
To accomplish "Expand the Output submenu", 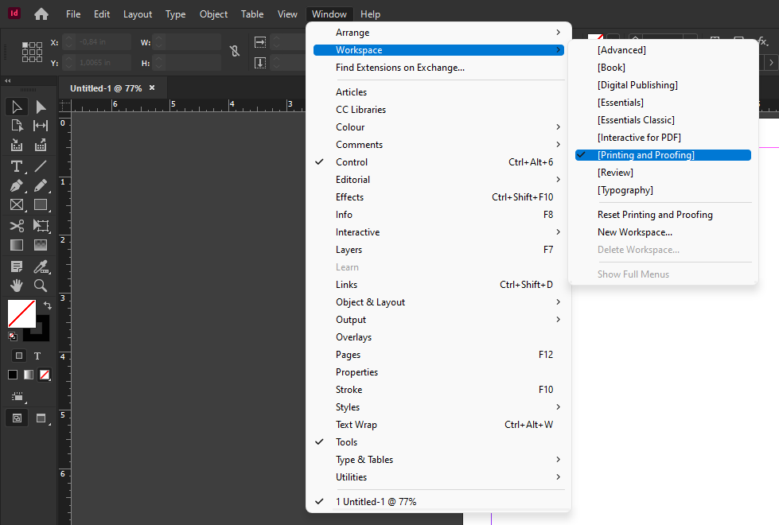I will (x=438, y=319).
